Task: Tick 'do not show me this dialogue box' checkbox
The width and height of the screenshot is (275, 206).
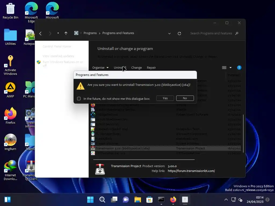Action: coord(79,99)
